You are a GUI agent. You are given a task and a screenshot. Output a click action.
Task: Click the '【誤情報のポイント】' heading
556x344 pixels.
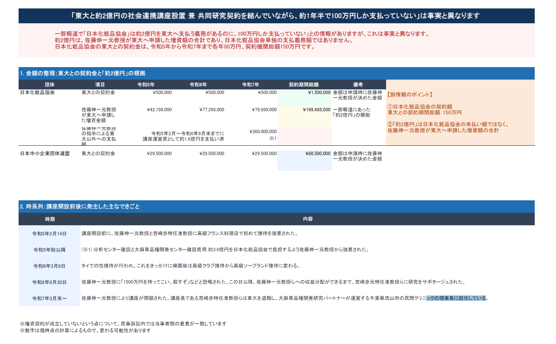click(x=410, y=95)
